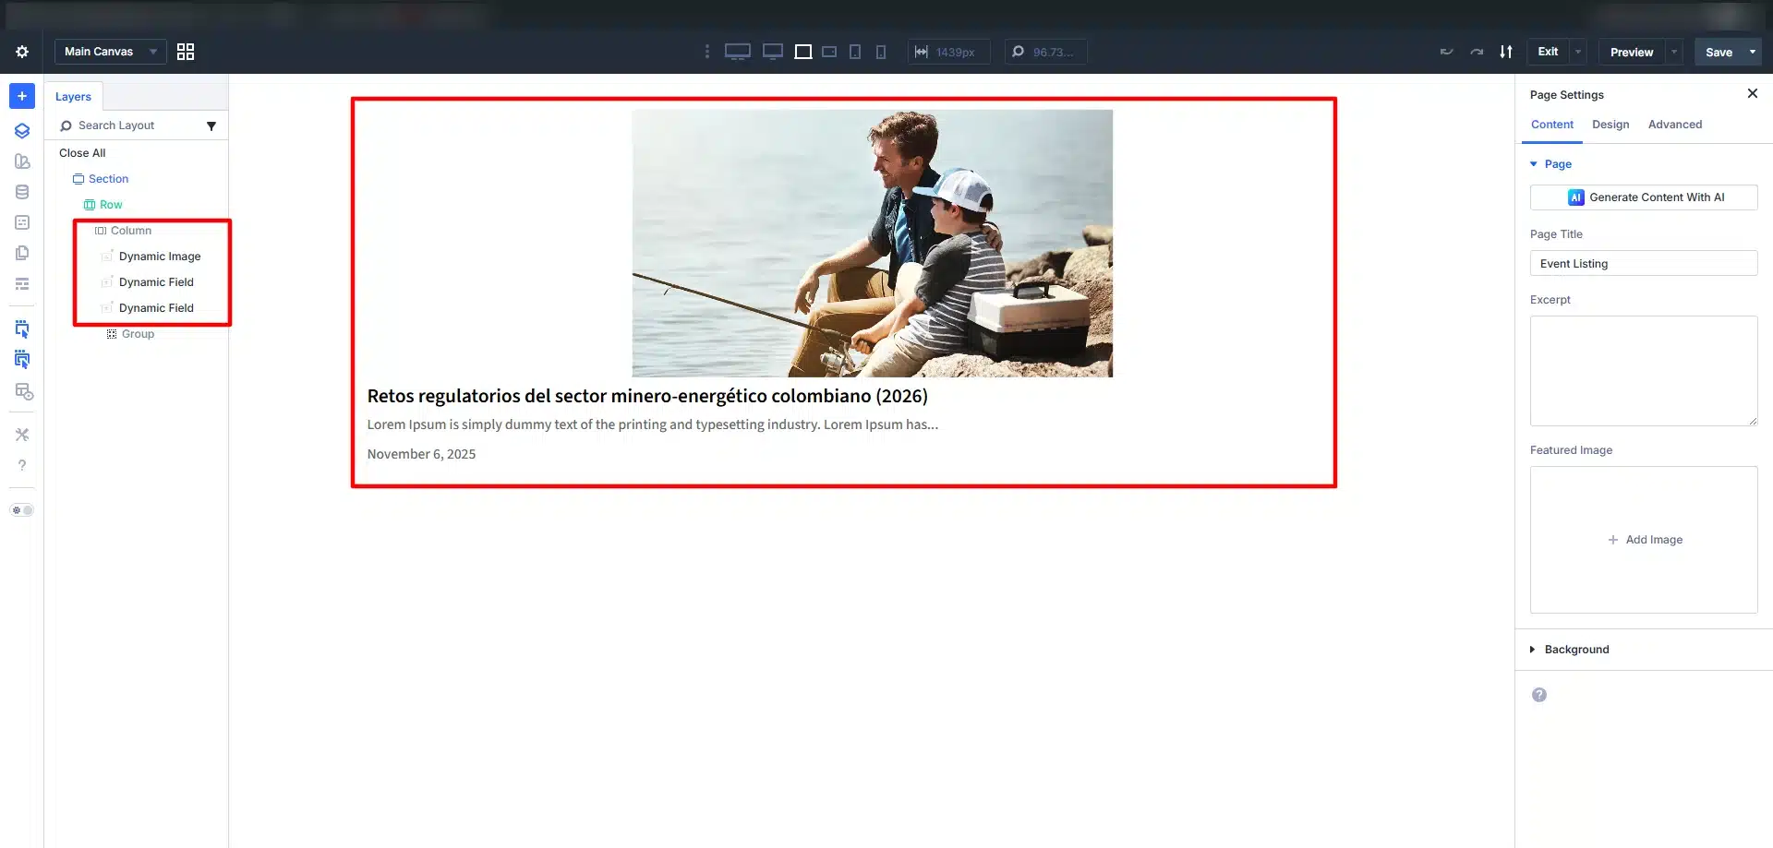
Task: Open the builder tools wrench icon
Action: 22,435
